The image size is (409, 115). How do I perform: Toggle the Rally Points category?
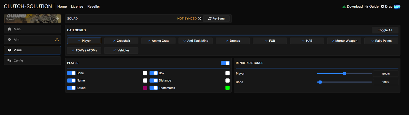pyautogui.click(x=381, y=41)
